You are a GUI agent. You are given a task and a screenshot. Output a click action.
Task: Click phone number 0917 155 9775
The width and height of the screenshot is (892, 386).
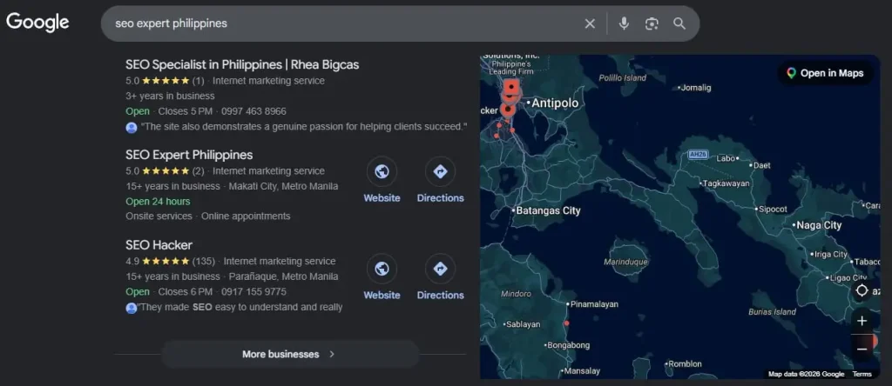click(253, 292)
